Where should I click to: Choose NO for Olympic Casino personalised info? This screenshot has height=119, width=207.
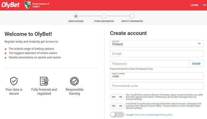(x=120, y=106)
